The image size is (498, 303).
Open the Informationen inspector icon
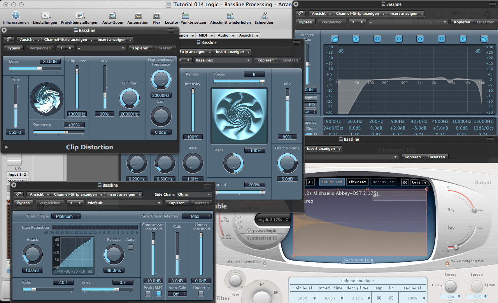coord(16,16)
